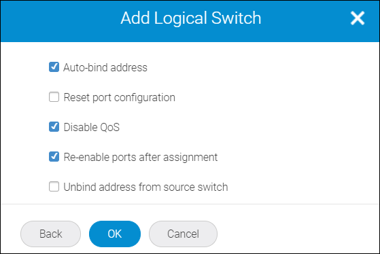The image size is (380, 254).
Task: Click the blue checkmark beside Auto-bind address
Action: (54, 67)
